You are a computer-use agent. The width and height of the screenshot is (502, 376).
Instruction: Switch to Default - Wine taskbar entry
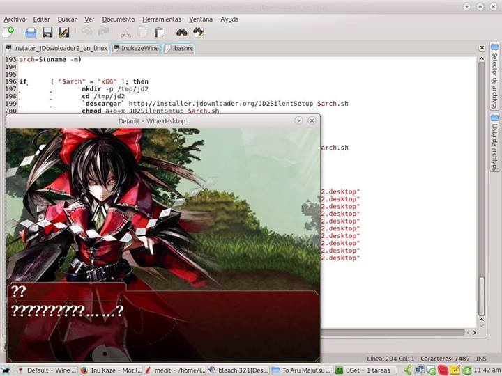point(47,370)
